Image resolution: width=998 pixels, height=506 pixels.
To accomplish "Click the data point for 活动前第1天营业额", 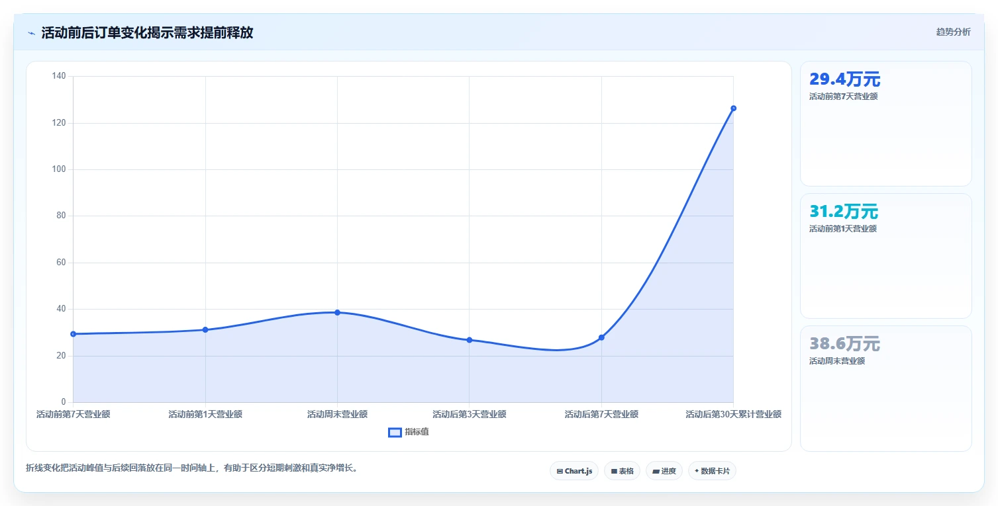I will [205, 329].
